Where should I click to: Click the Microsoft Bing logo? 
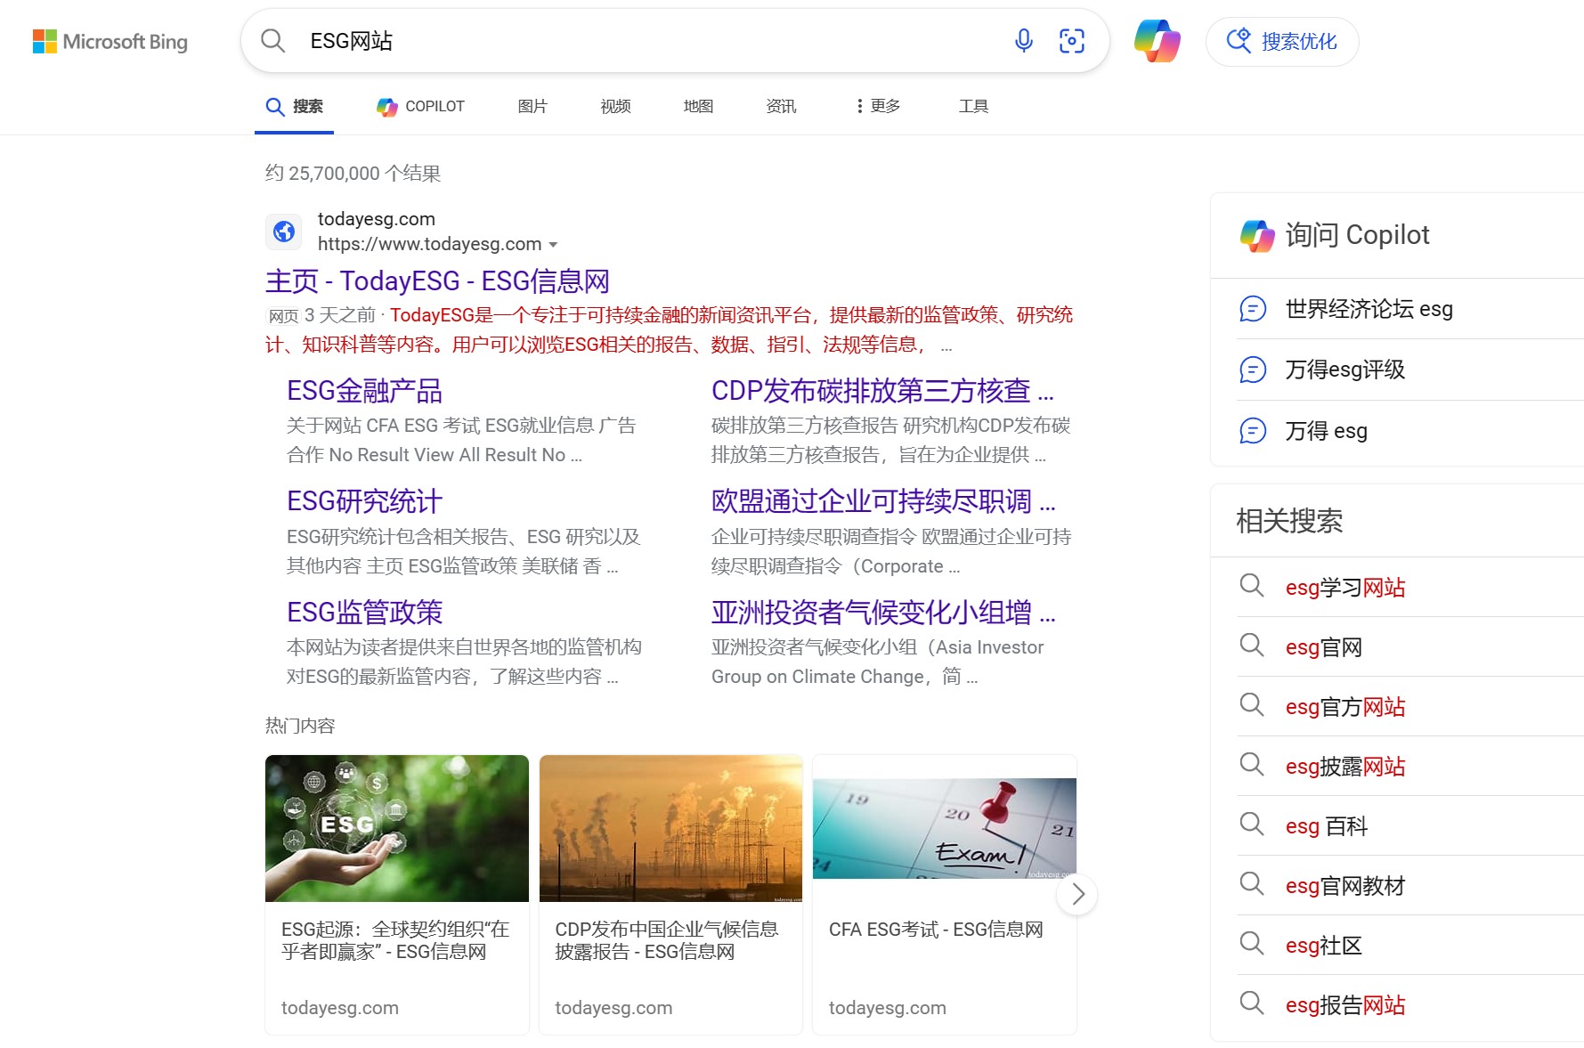click(110, 42)
